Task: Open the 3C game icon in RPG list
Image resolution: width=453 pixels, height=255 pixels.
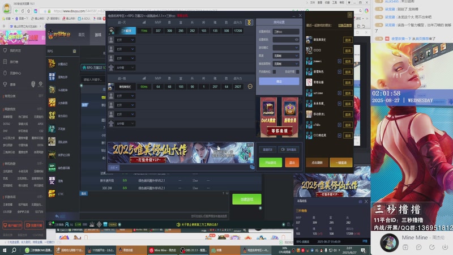Action: [x=52, y=181]
